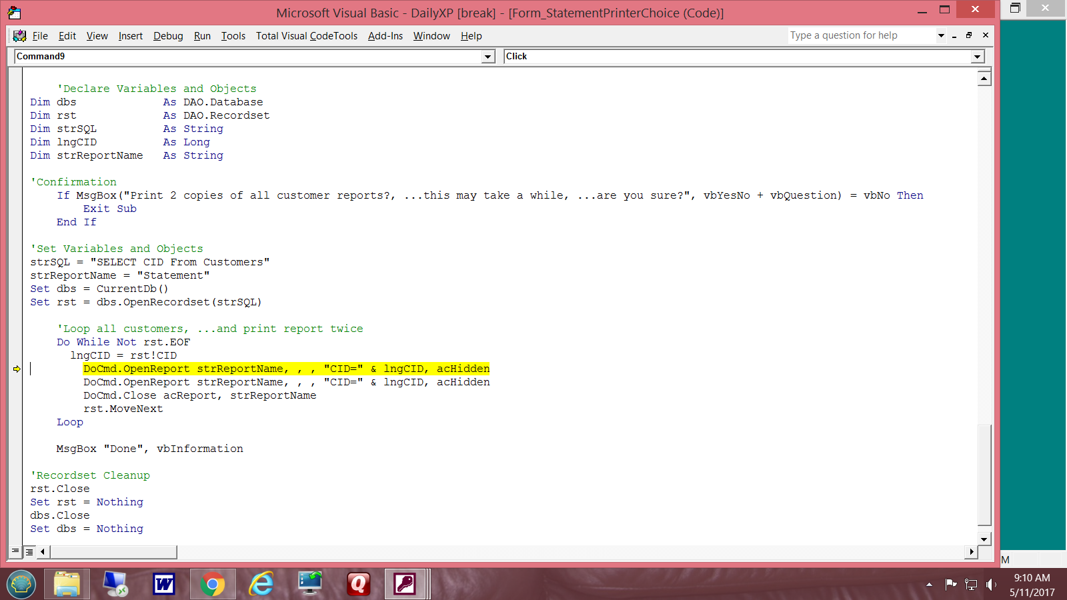
Task: Click the vertical scroll up arrow
Action: [x=984, y=79]
